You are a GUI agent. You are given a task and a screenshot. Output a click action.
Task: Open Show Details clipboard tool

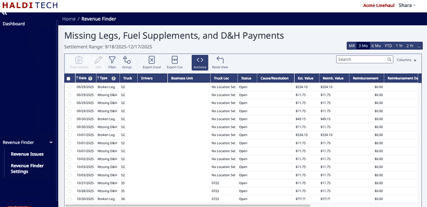pos(79,63)
